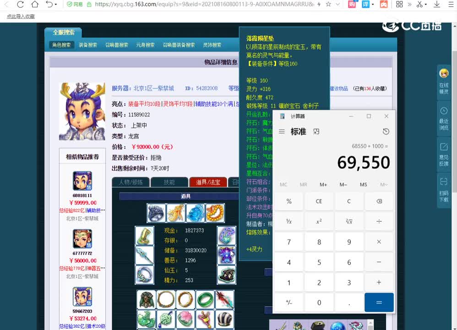The image size is (457, 330).
Task: Click the undo/restore arrow icon in browser toolbar
Action: coord(49,5)
